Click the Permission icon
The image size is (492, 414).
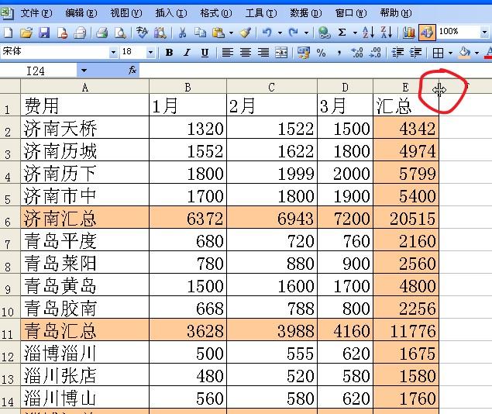coord(62,33)
